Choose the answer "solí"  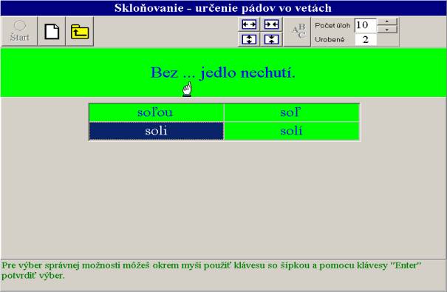point(292,131)
